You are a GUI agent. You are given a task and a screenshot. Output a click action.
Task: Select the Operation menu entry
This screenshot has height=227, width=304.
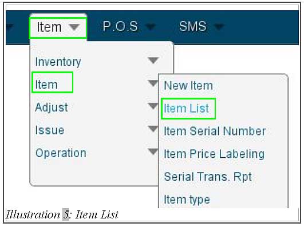tap(61, 153)
